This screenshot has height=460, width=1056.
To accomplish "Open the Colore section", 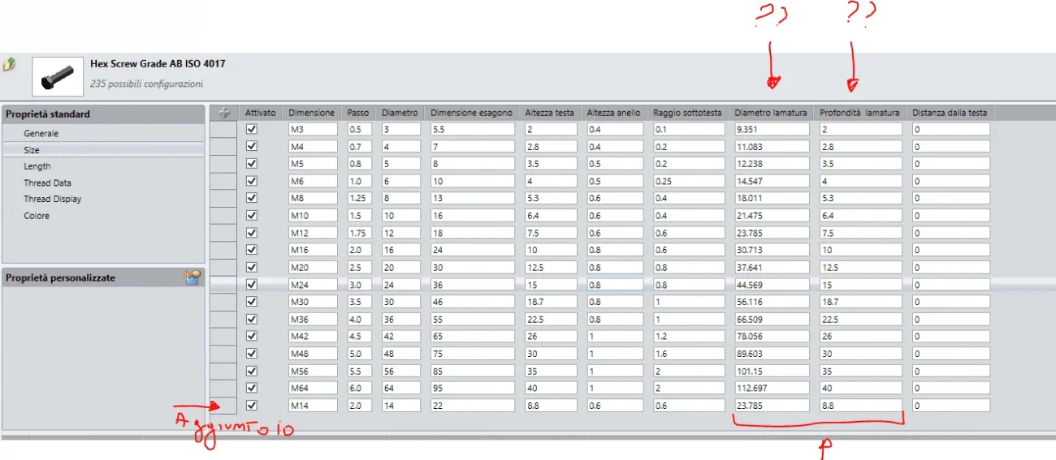I will click(37, 216).
